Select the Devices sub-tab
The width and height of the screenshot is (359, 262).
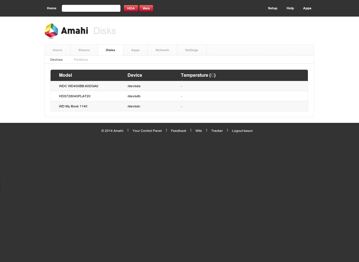[x=56, y=60]
